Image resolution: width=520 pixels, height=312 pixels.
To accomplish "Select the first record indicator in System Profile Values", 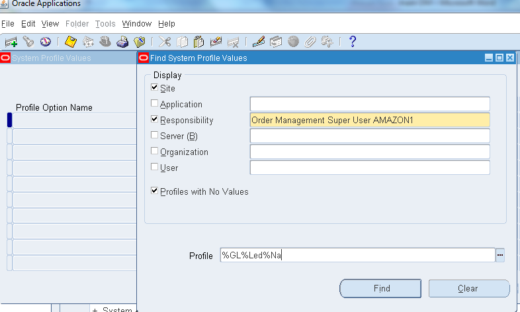I will pyautogui.click(x=10, y=120).
